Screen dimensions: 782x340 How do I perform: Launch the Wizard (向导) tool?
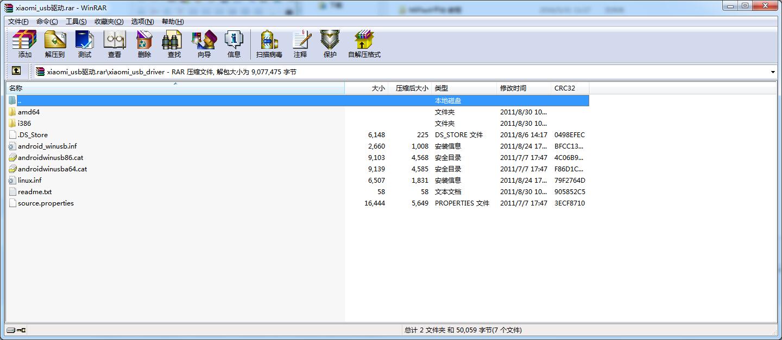(204, 44)
